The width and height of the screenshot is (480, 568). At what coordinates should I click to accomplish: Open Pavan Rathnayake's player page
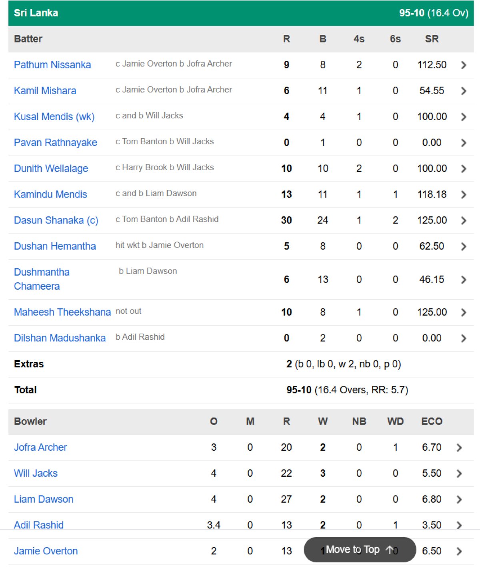[x=56, y=143]
